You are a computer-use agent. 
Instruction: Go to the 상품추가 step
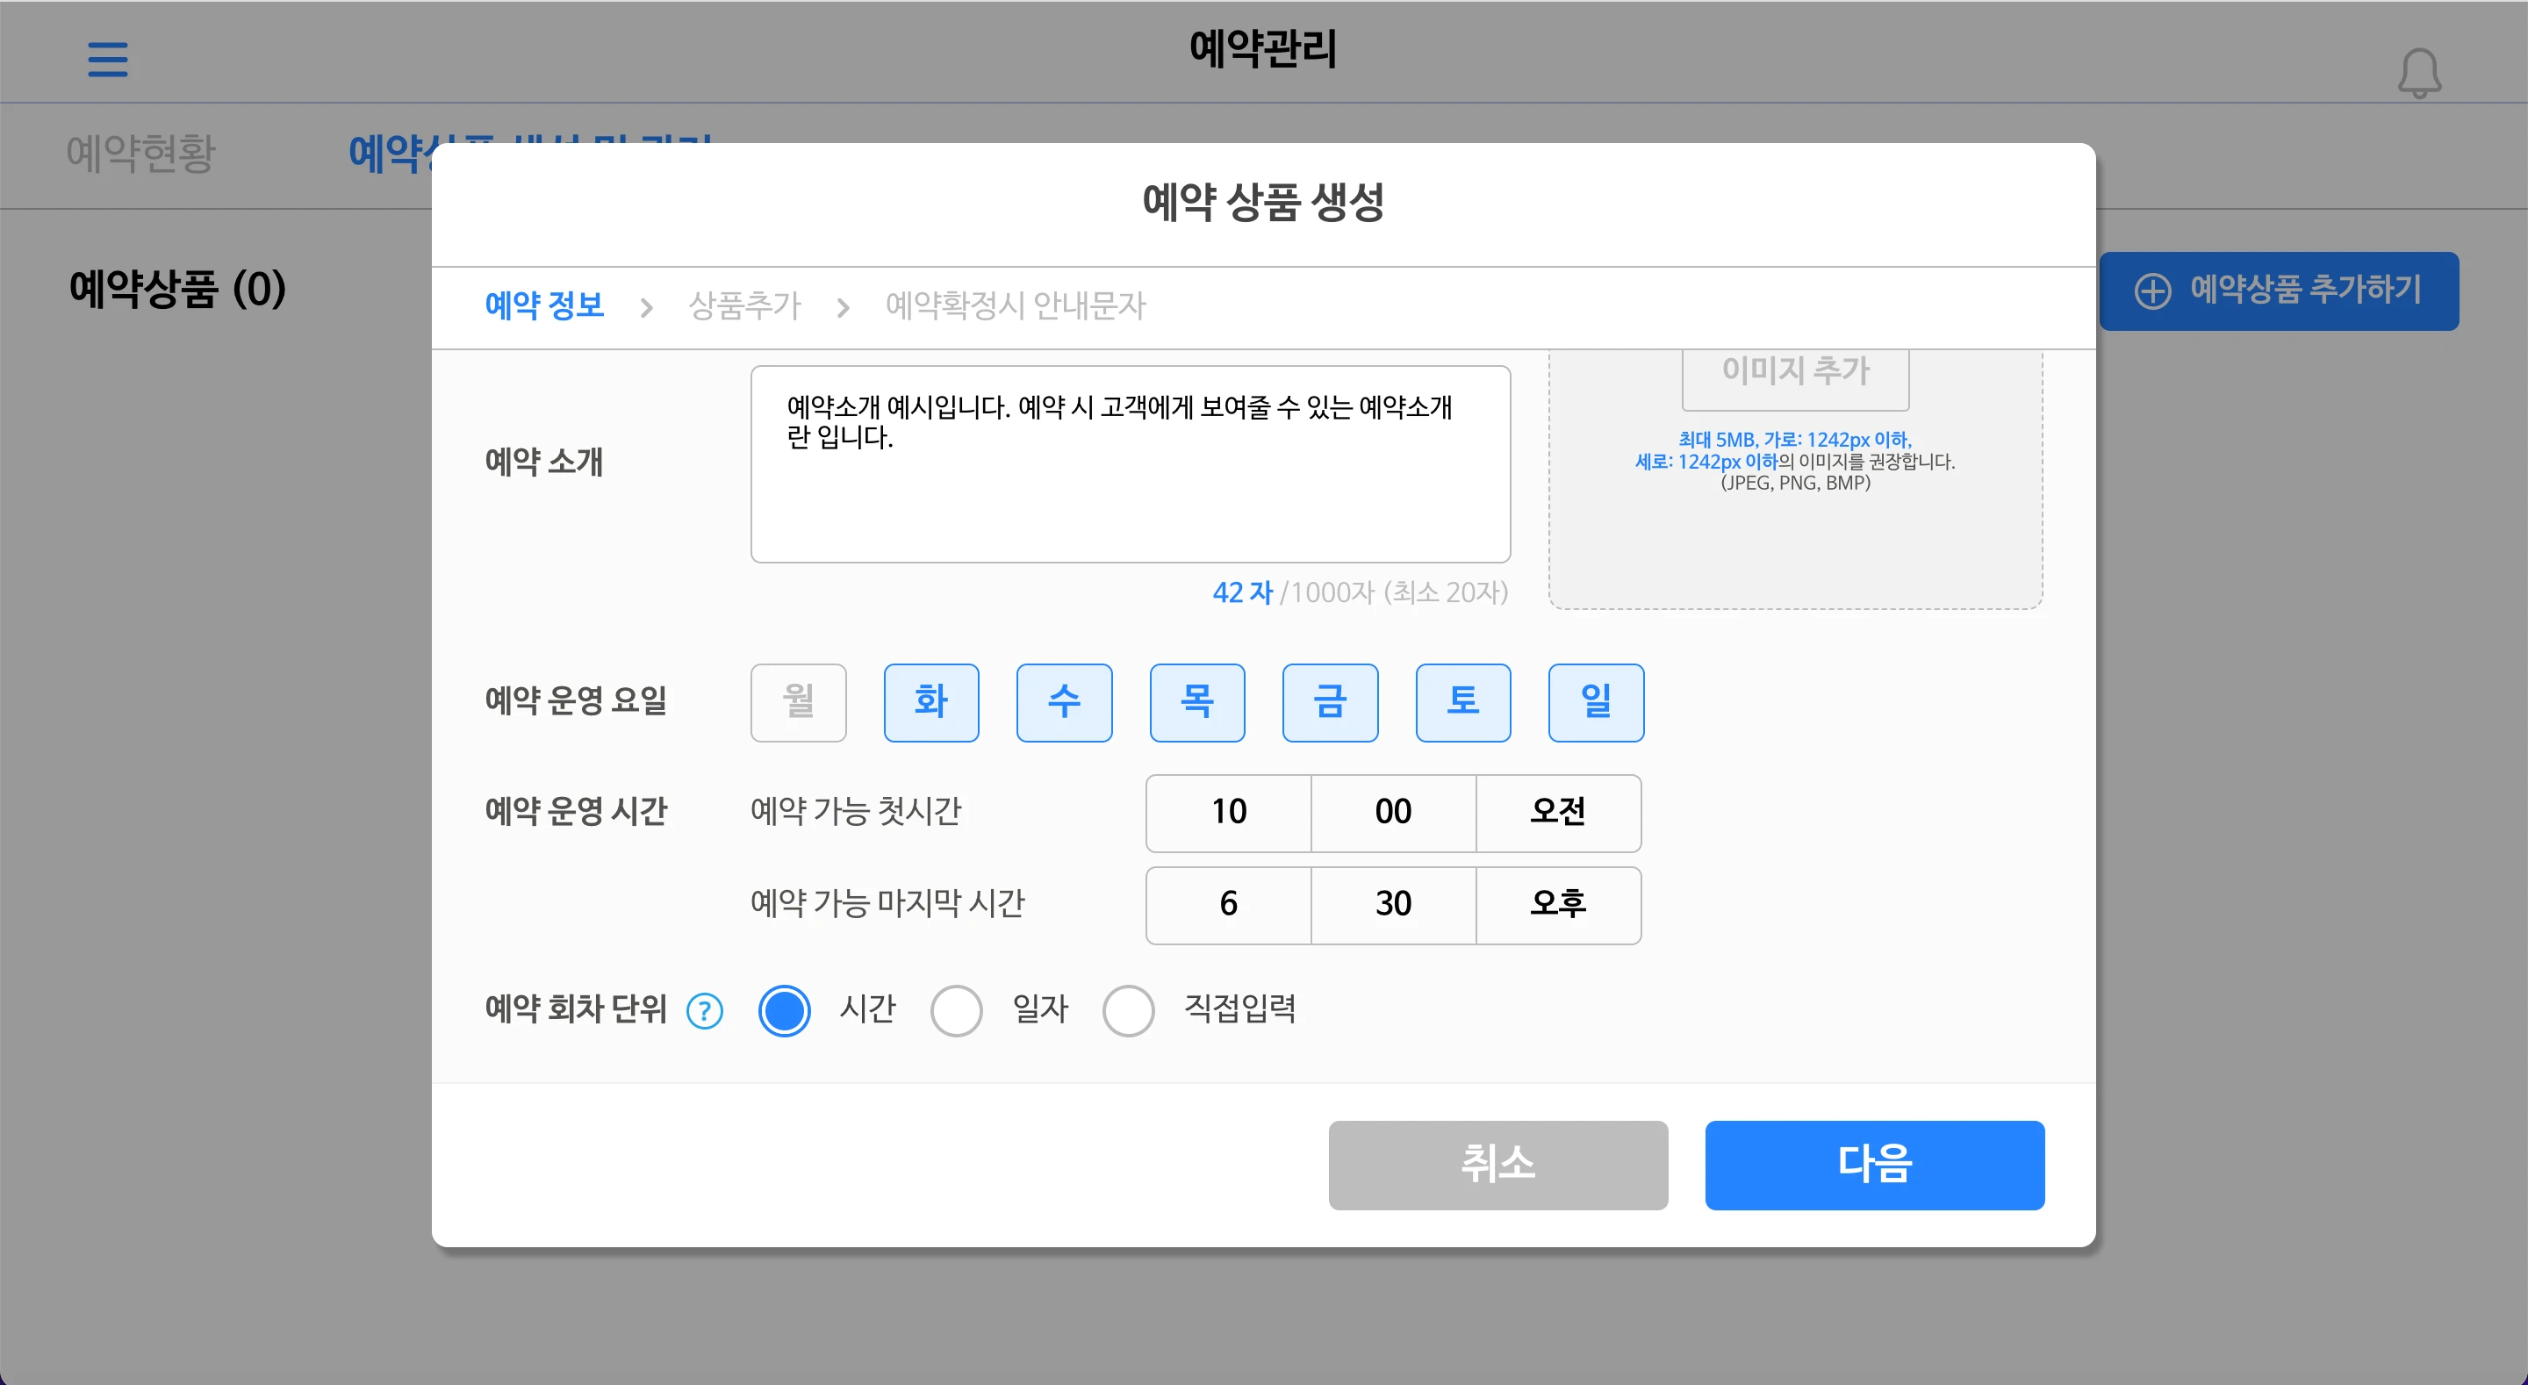[745, 306]
